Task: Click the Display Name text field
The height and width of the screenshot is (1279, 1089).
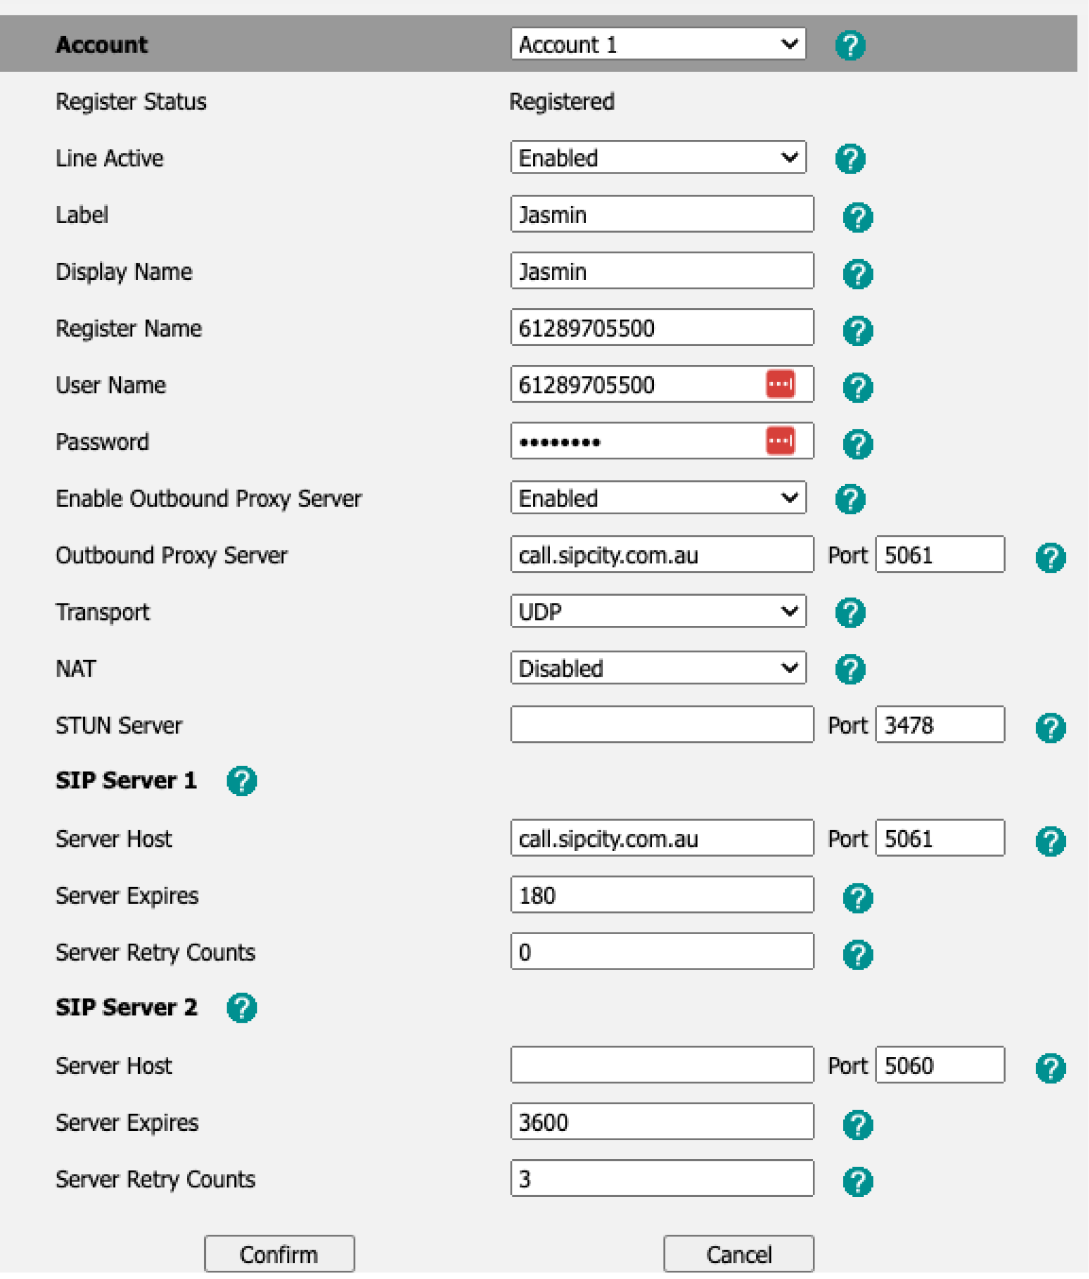Action: tap(662, 271)
